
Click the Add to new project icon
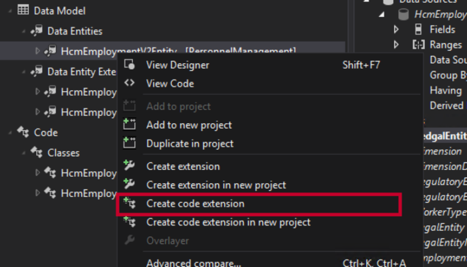tap(129, 125)
